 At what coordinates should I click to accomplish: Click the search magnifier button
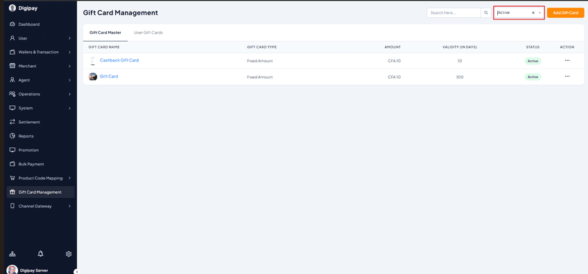point(486,12)
